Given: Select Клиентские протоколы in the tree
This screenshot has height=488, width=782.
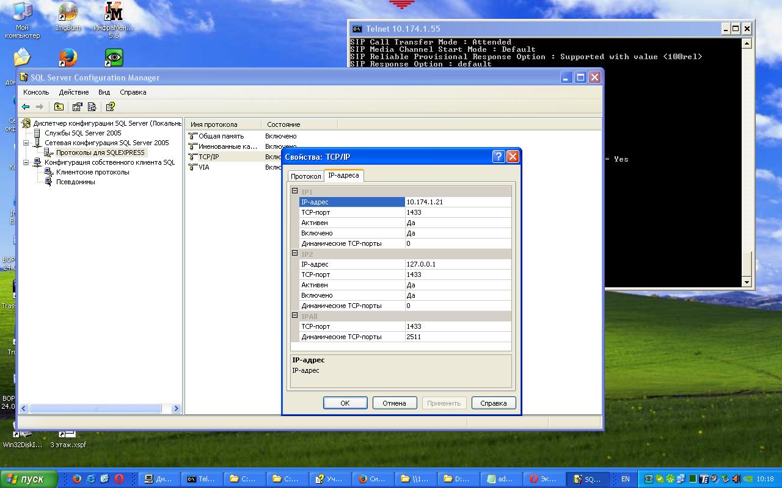Looking at the screenshot, I should tap(92, 172).
